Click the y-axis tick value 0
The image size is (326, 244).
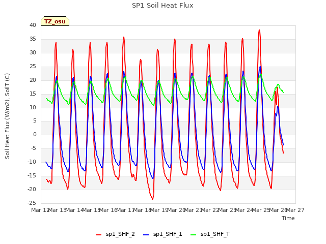[x=35, y=134]
